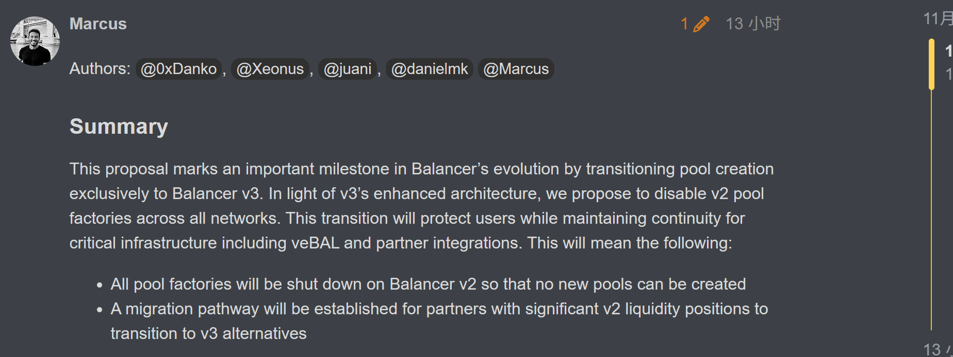Click the Summary section heading
This screenshot has width=953, height=357.
point(119,127)
